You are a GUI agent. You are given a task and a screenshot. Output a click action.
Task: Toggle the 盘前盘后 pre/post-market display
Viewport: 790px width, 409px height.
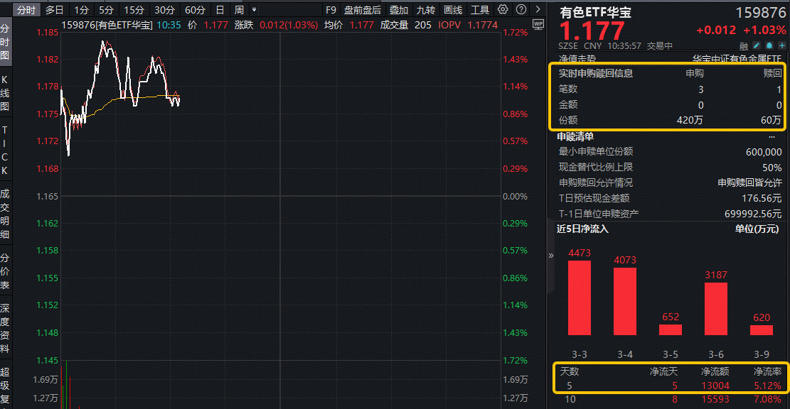pos(363,10)
